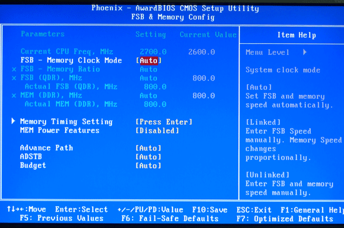Screen dimensions: 344x228
Task: Click the Current Value column header
Action: tap(208, 34)
